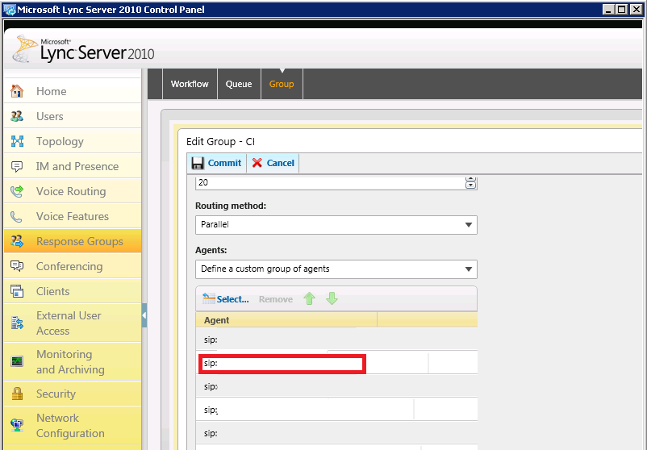Image resolution: width=647 pixels, height=450 pixels.
Task: Click the alert time spinner control
Action: [471, 183]
